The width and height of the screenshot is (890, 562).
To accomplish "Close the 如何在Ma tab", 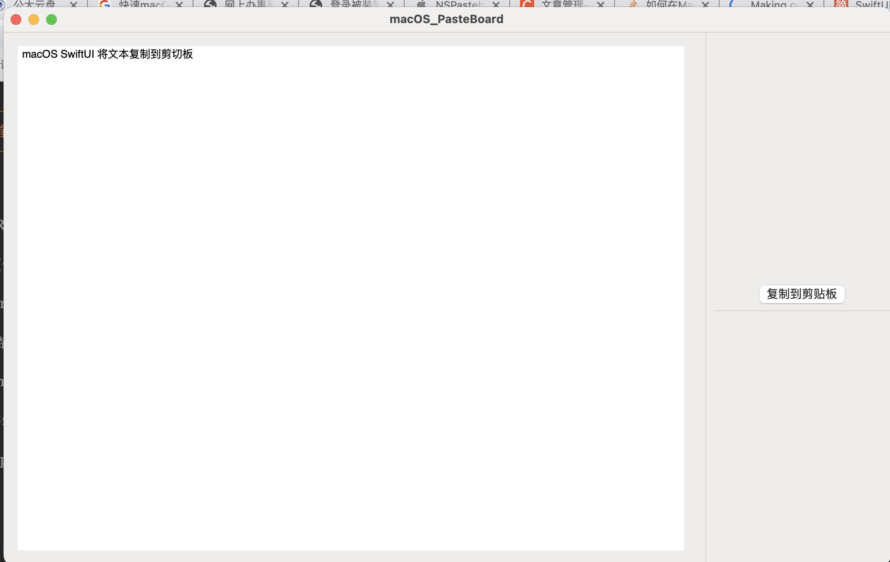I will [x=705, y=4].
